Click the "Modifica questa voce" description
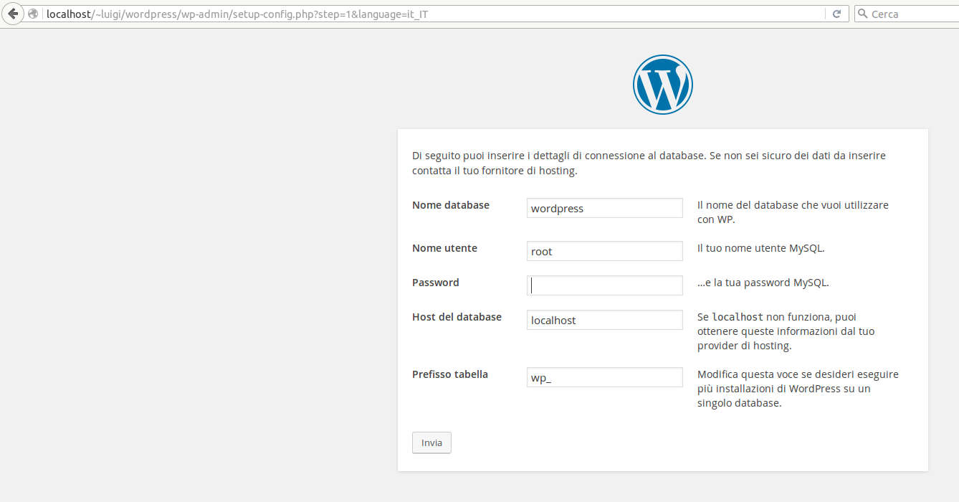The image size is (959, 502). tap(798, 389)
